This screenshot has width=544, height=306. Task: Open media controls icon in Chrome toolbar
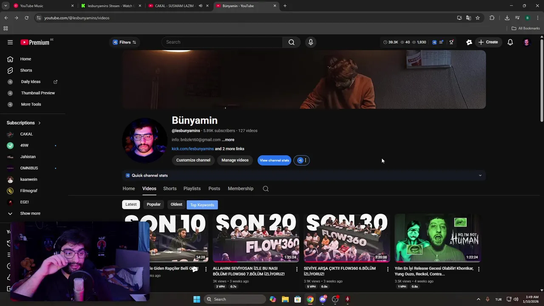point(517,18)
